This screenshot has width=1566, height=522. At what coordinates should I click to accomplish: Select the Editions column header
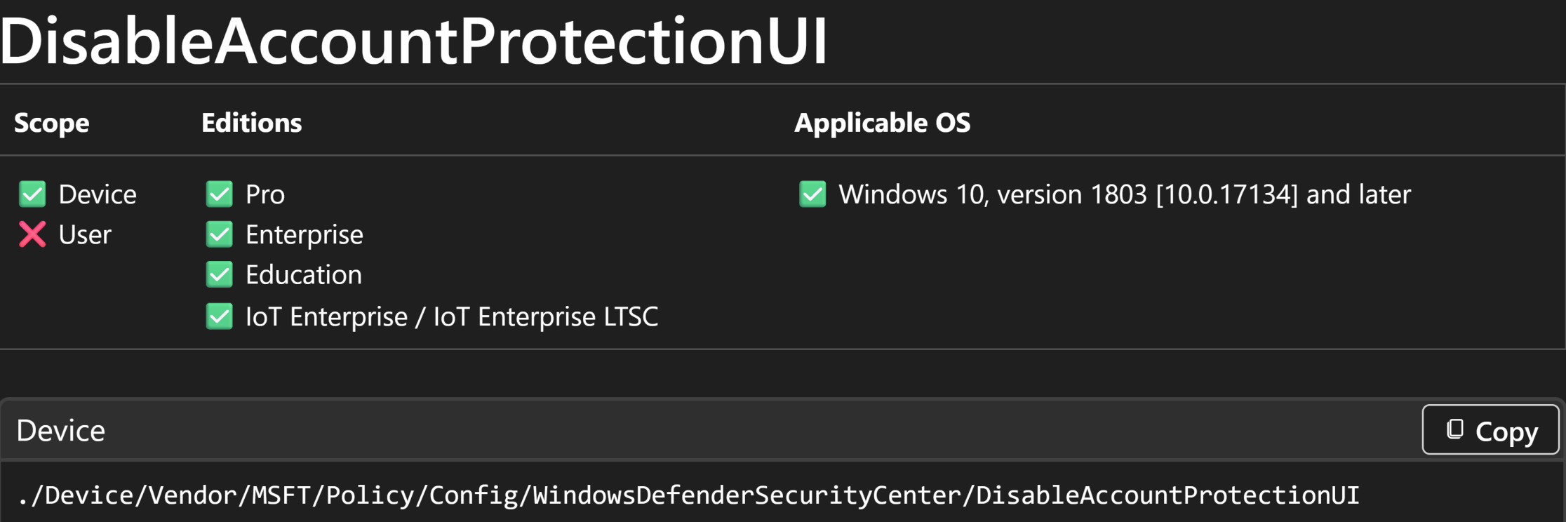point(252,123)
